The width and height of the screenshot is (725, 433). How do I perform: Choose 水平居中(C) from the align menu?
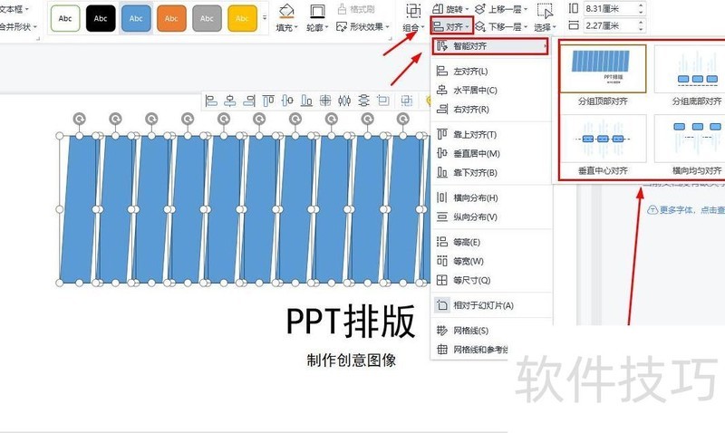click(x=491, y=90)
